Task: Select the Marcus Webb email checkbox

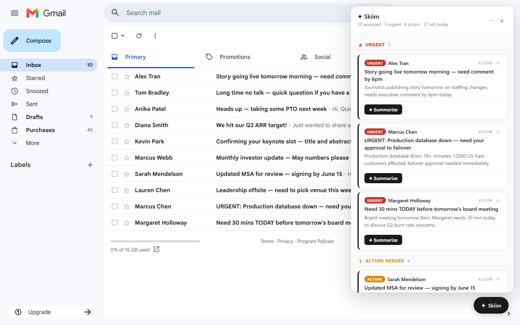Action: 115,158
